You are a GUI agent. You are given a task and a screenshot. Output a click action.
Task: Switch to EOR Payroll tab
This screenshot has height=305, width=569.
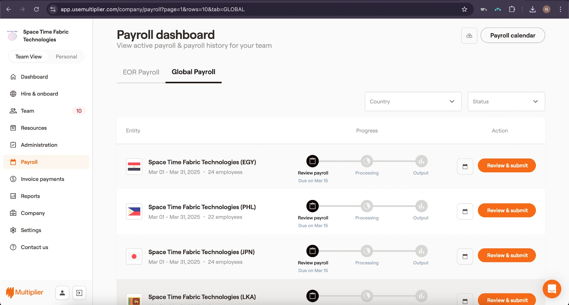click(141, 72)
